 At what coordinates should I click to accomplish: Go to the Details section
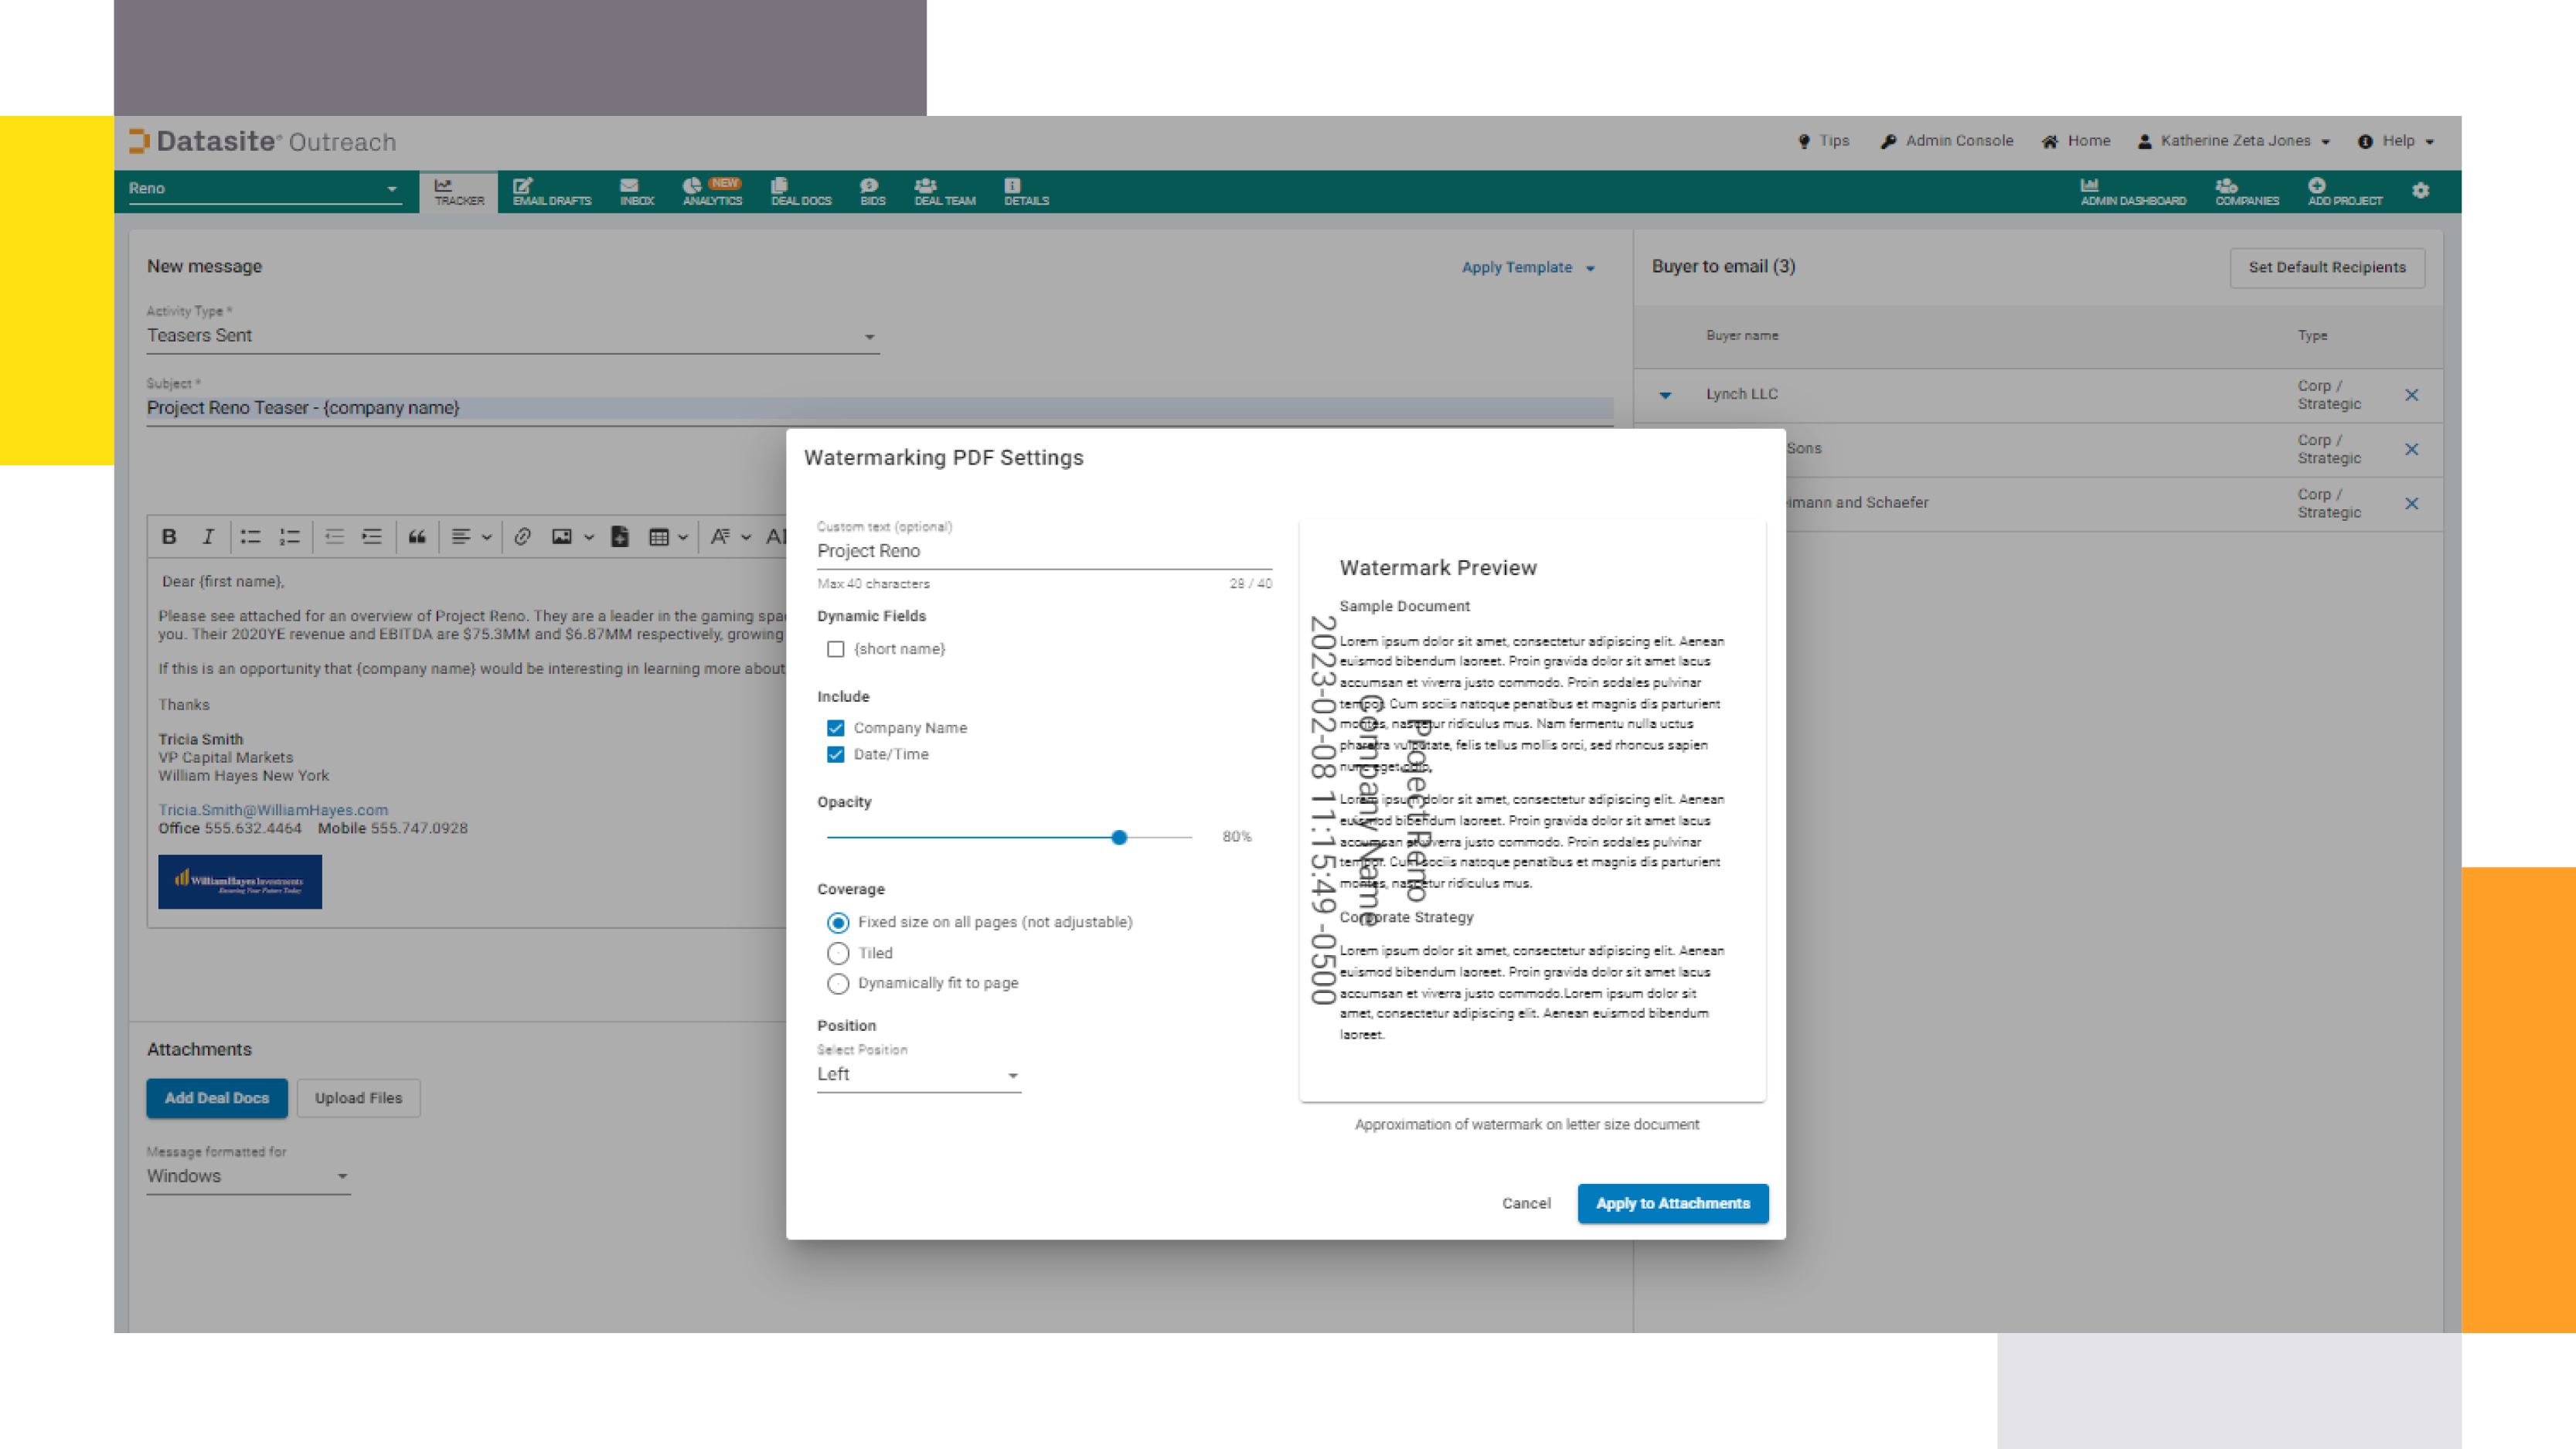point(1026,191)
